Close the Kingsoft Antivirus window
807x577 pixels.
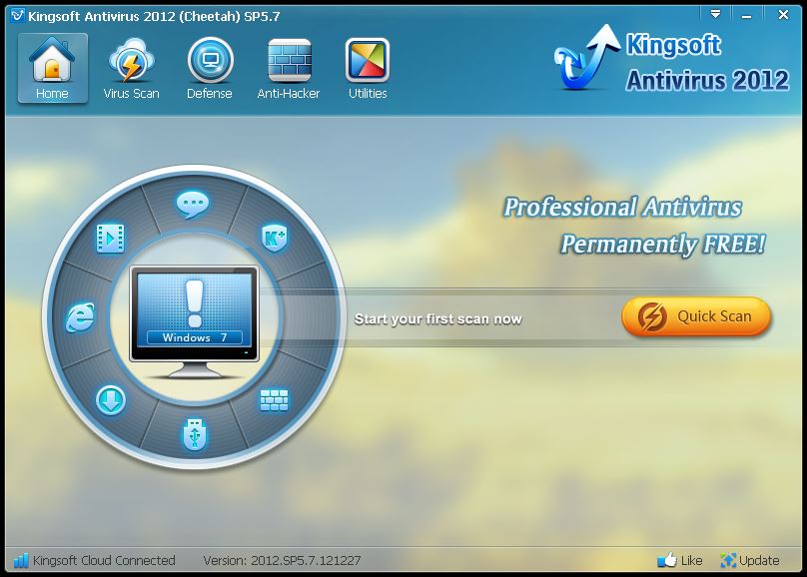click(783, 15)
